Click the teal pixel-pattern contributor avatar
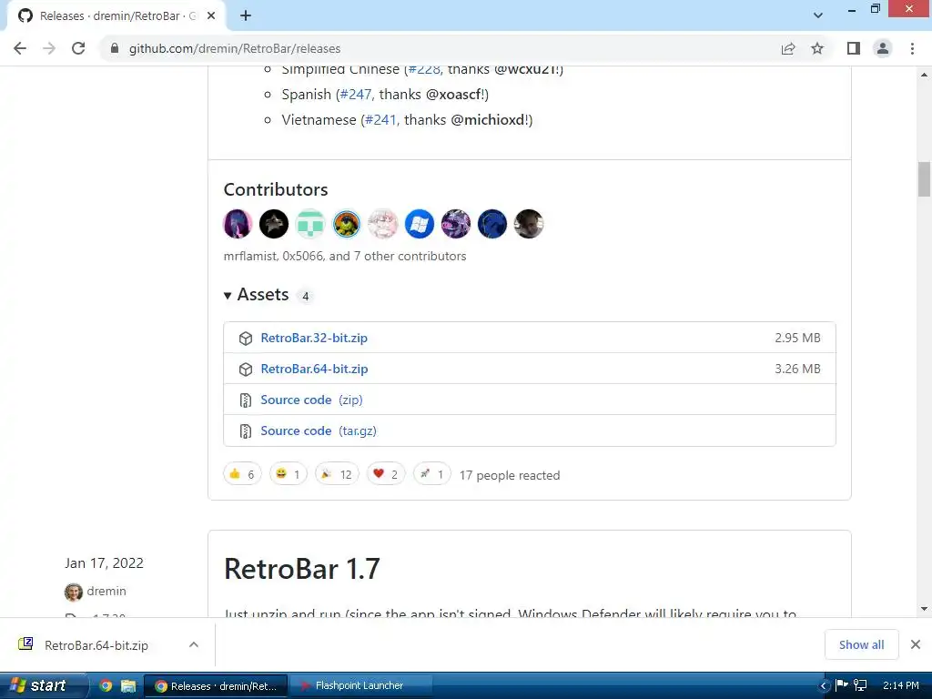 [x=310, y=224]
